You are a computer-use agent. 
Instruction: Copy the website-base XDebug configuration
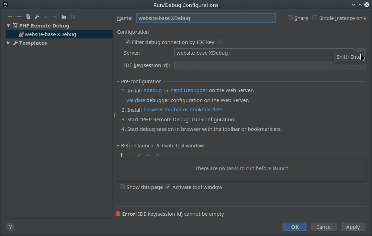coord(28,17)
